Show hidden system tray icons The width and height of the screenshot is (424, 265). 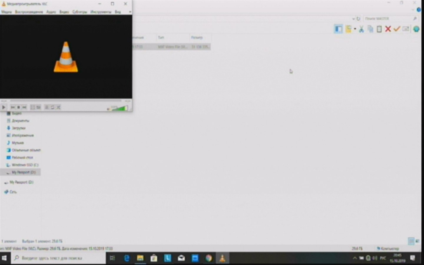click(x=355, y=258)
